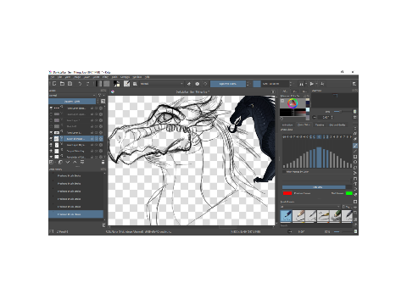Open the layer thumbnail size options

[x=103, y=101]
